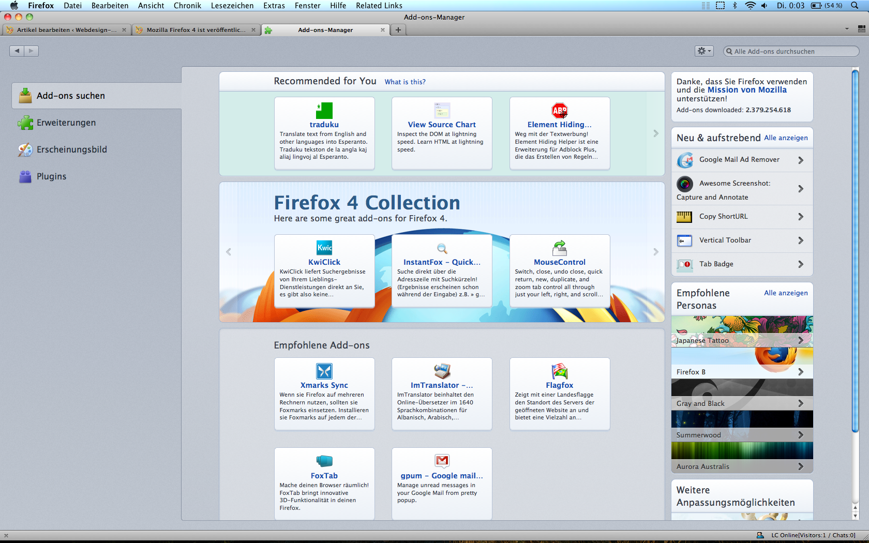
Task: Select the Japanese Tattoo persona
Action: [742, 331]
